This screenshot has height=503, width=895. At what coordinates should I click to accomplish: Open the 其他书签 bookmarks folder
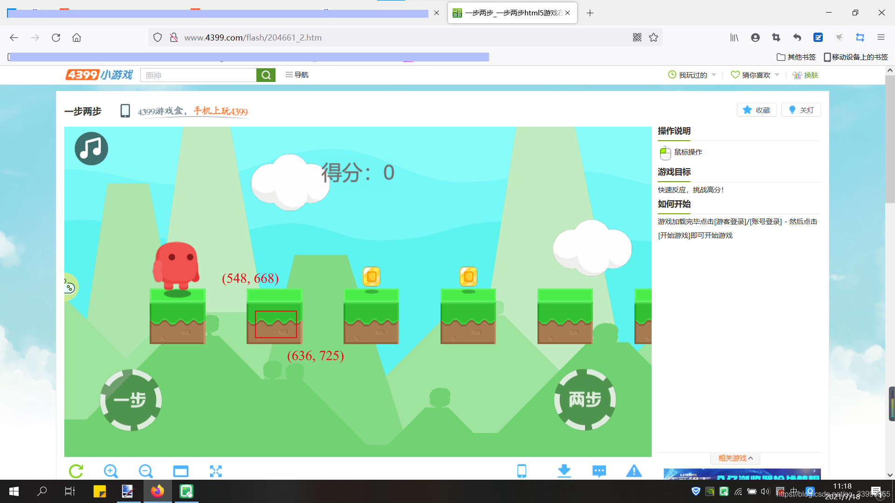tap(796, 57)
